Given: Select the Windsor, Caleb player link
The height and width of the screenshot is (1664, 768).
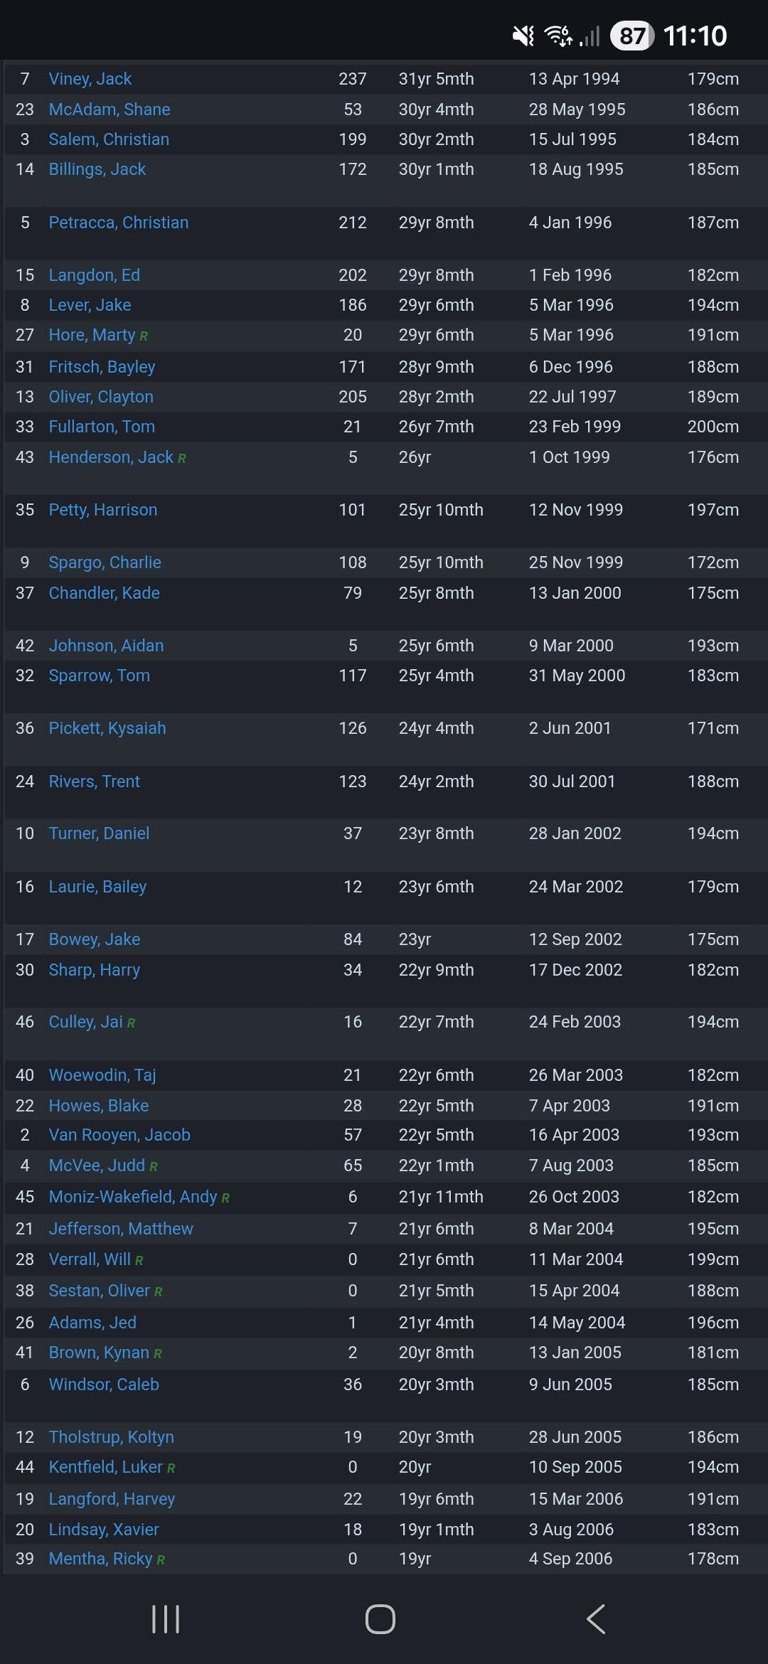Looking at the screenshot, I should click(104, 1385).
